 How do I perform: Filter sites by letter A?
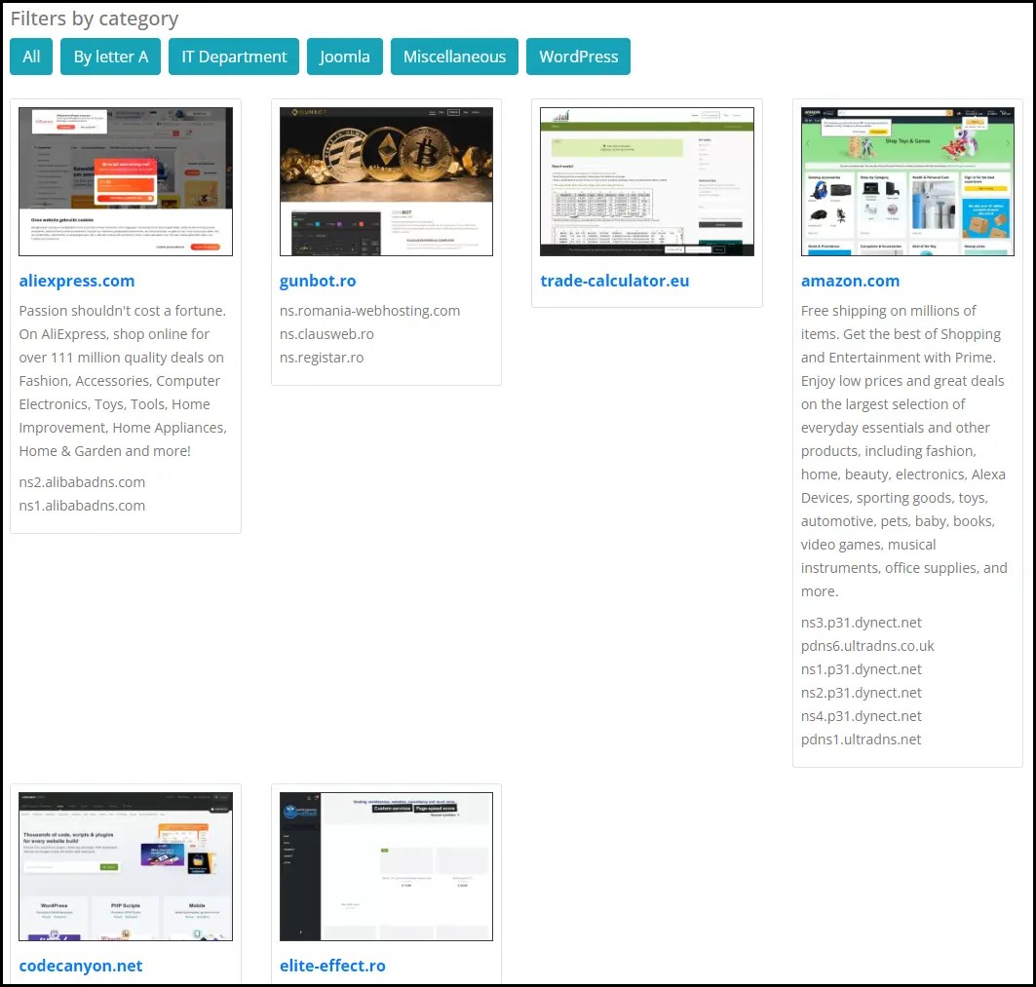110,57
